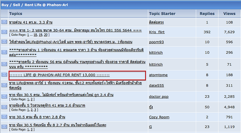Go to page 19 of Kris_flirt topic
This screenshot has height=133, width=241.
tap(41, 35)
